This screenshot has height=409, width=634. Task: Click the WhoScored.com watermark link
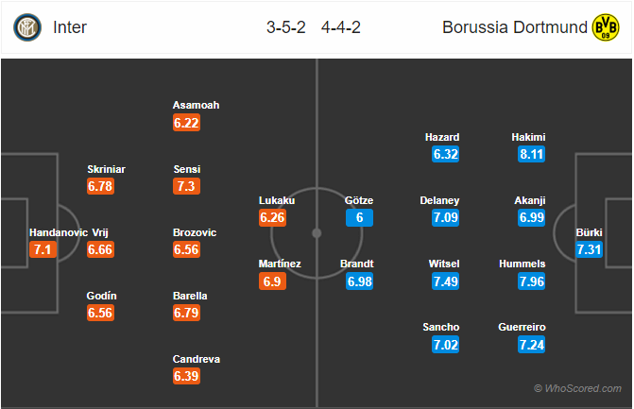click(578, 388)
